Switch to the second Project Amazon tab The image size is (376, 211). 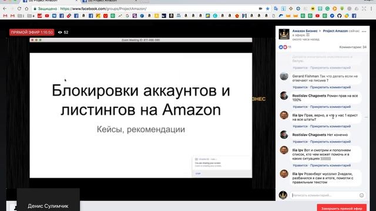click(109, 1)
